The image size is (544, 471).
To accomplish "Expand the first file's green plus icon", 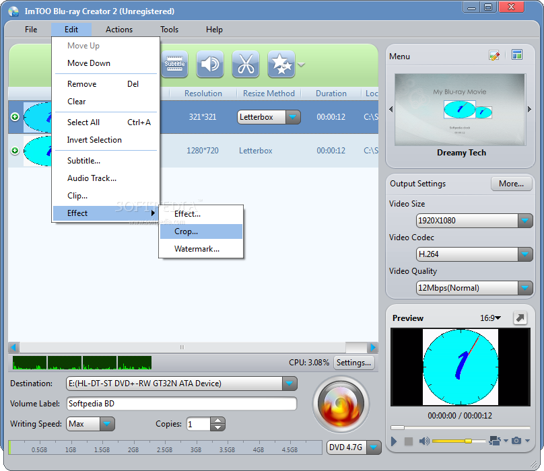I will [x=15, y=117].
